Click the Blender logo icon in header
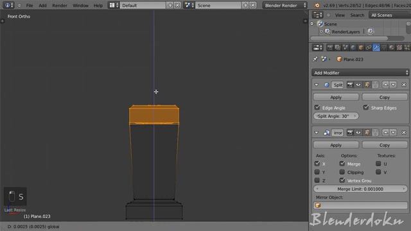The width and height of the screenshot is (411, 231). point(317,6)
